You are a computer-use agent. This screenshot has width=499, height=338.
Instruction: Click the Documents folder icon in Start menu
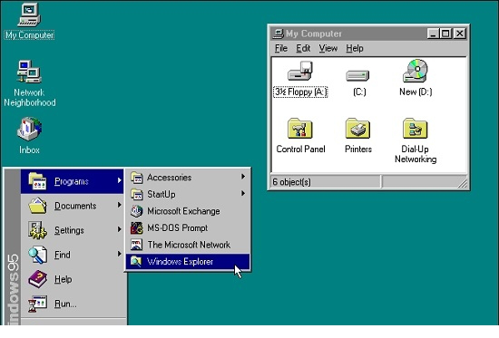point(37,206)
